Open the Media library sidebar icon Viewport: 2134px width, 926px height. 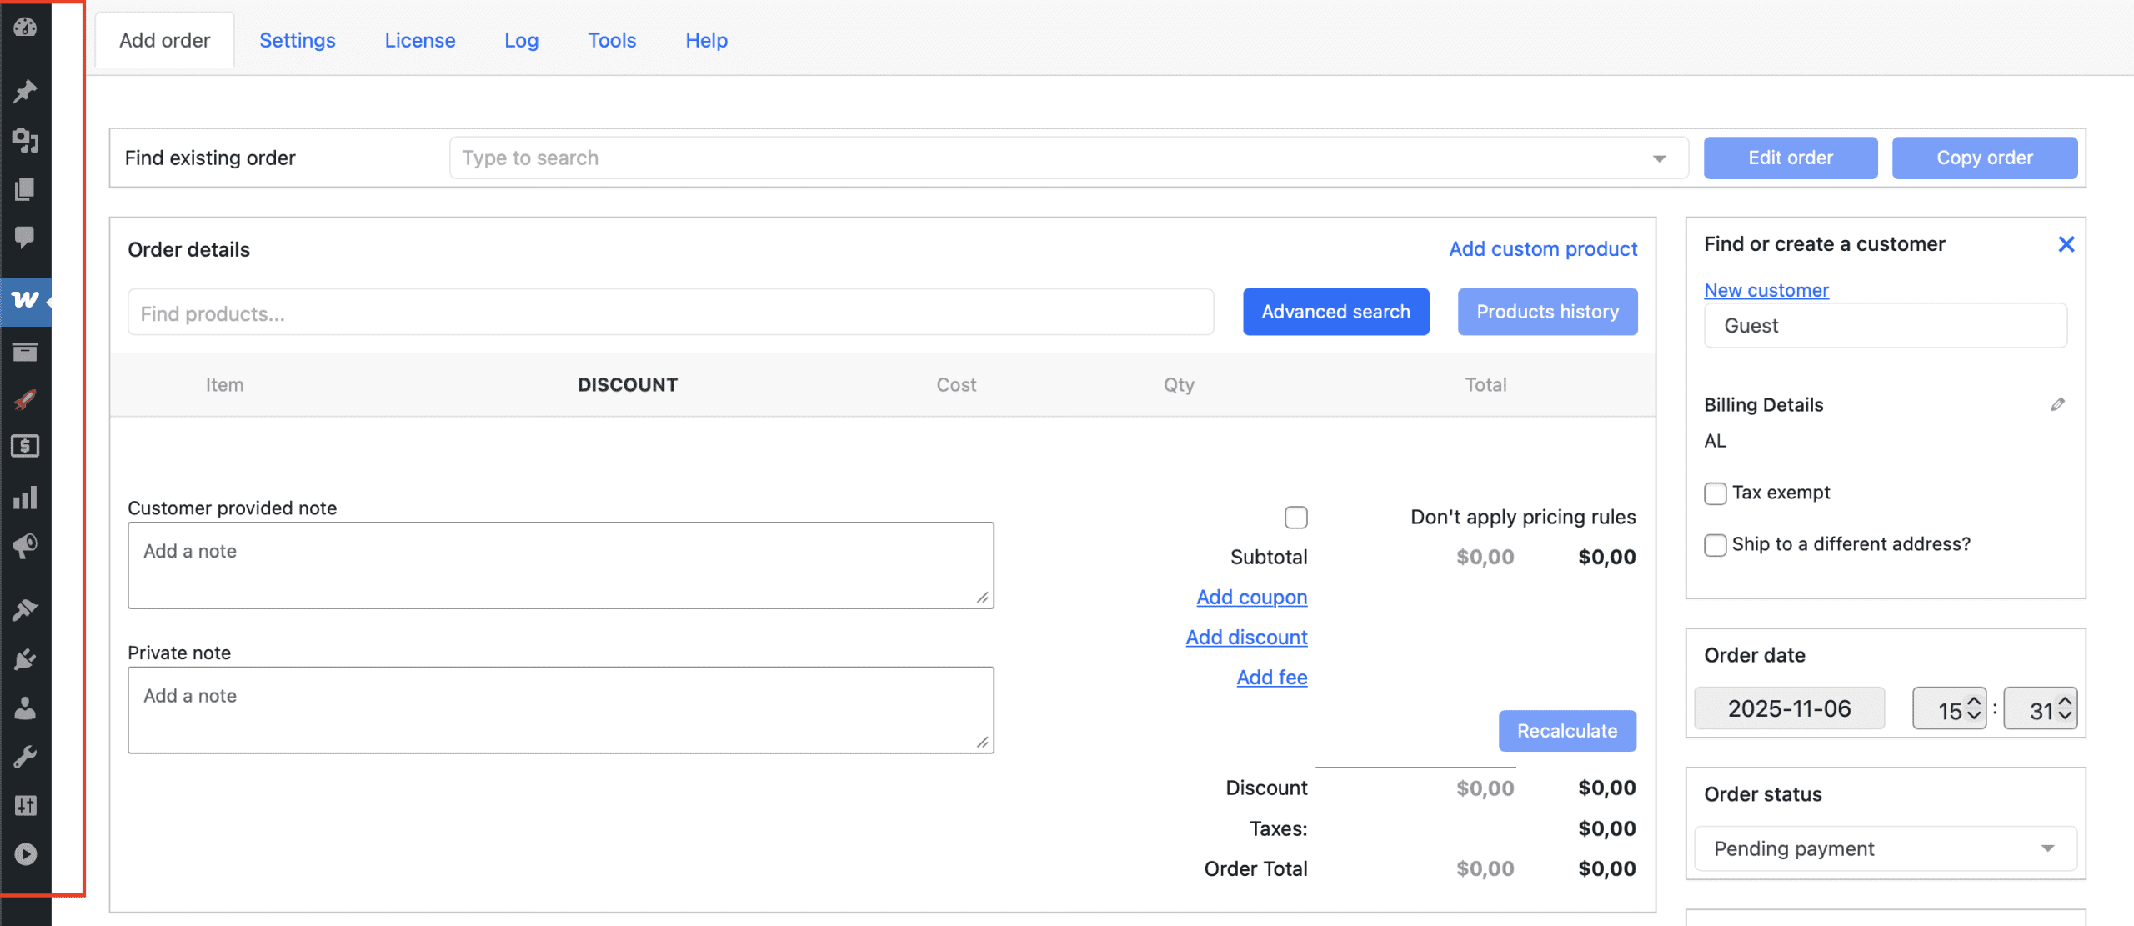pos(25,140)
